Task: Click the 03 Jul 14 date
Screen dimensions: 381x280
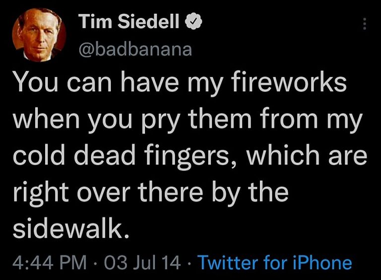Action: (x=140, y=262)
